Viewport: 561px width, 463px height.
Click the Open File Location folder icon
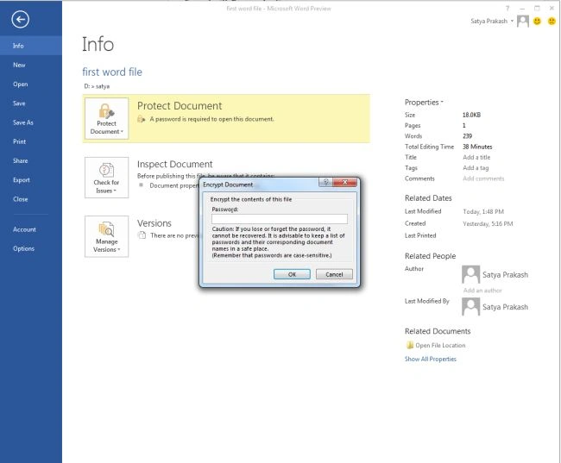410,345
